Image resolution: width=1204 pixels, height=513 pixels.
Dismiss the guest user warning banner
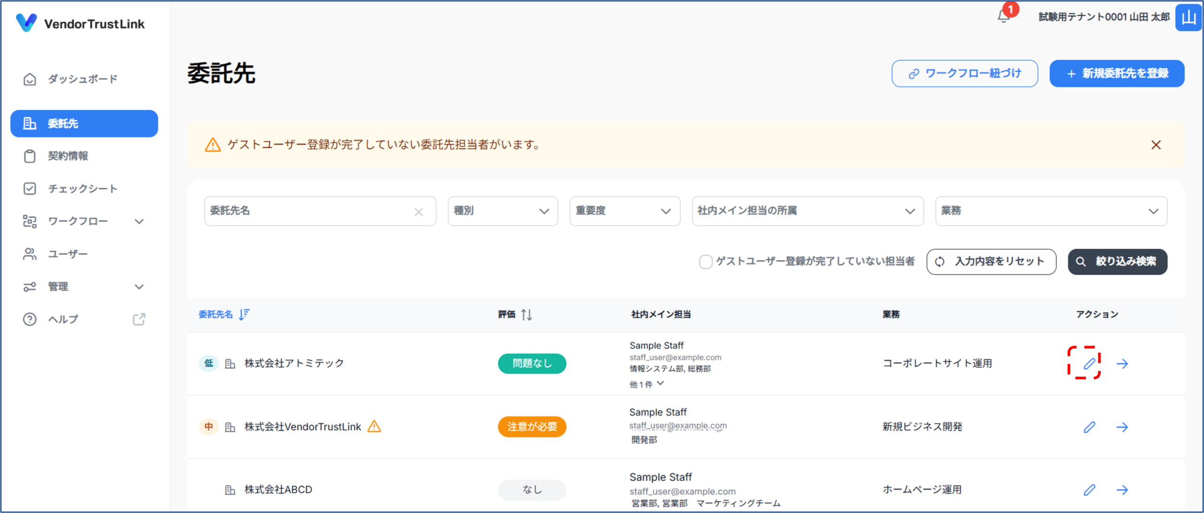[x=1156, y=145]
